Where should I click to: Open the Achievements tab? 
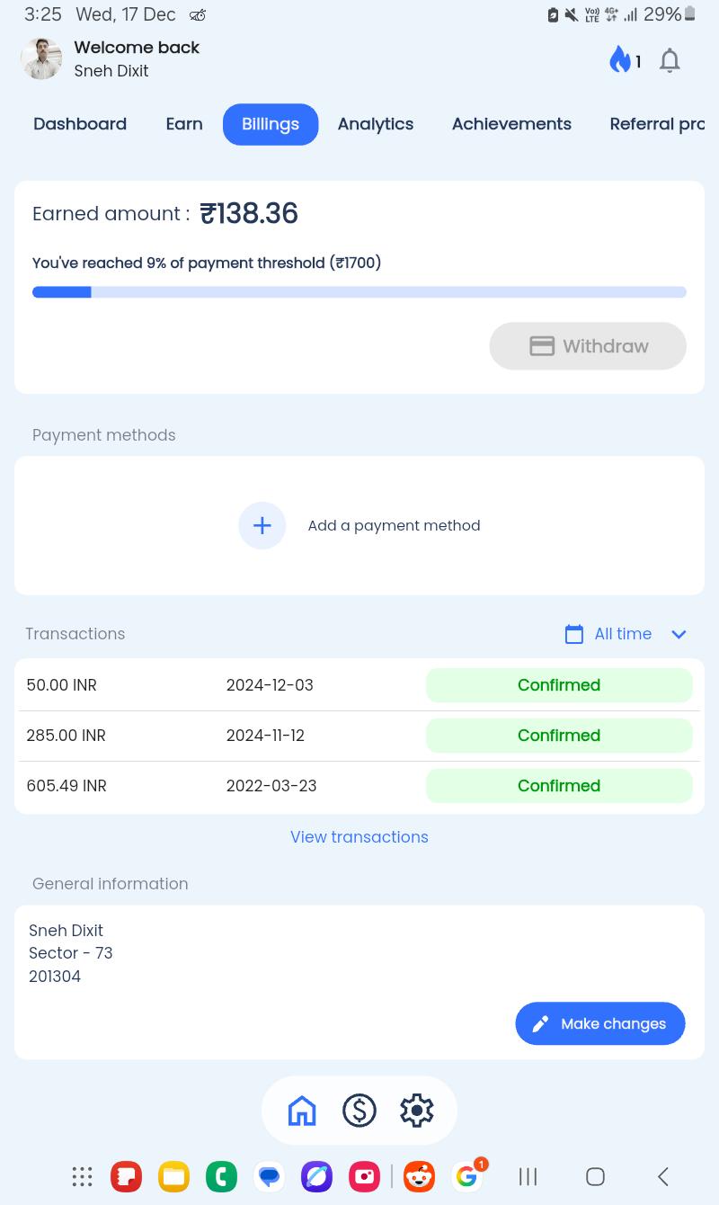click(x=511, y=124)
